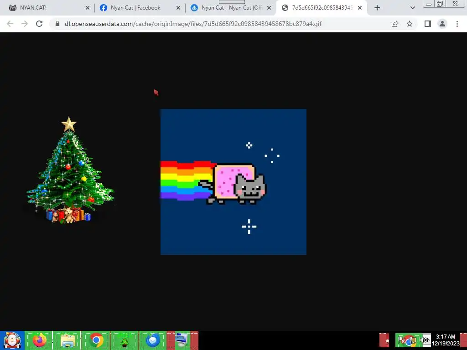Reload the current page
The width and height of the screenshot is (467, 350).
coord(39,24)
